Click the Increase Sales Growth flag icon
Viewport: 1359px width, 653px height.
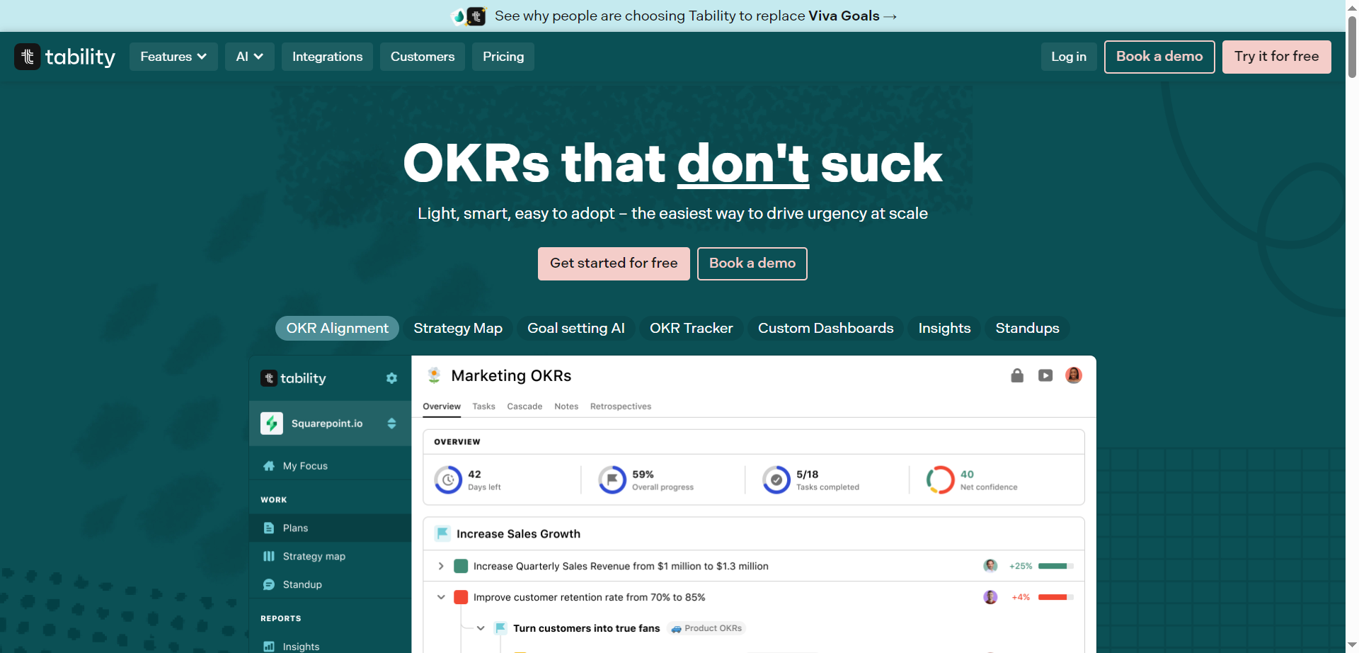click(443, 533)
